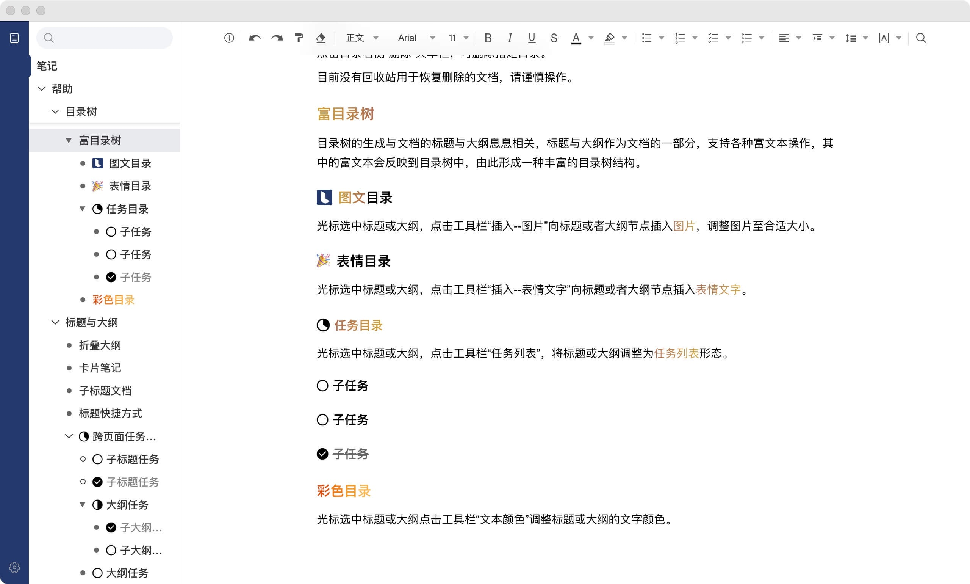970x584 pixels.
Task: Open orange 彩色目录 in sidebar tree
Action: point(114,300)
